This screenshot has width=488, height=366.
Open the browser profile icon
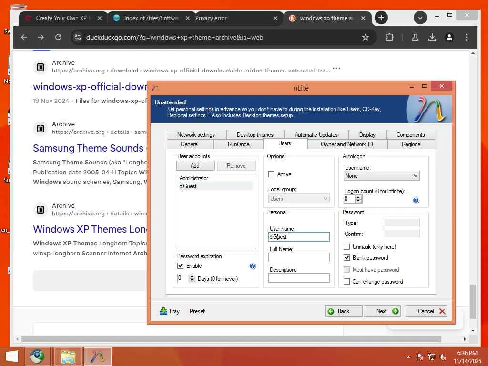[x=449, y=37]
